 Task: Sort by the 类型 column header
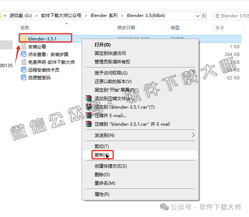(x=175, y=27)
